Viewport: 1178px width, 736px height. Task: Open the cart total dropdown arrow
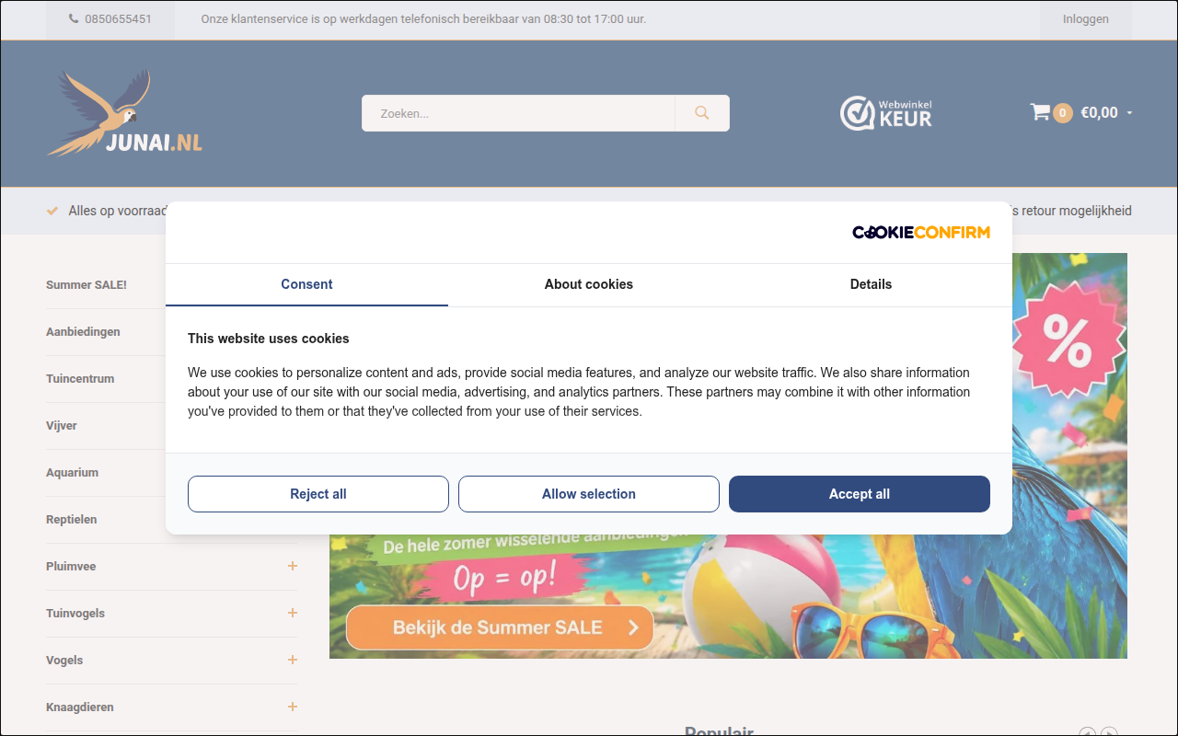1129,113
